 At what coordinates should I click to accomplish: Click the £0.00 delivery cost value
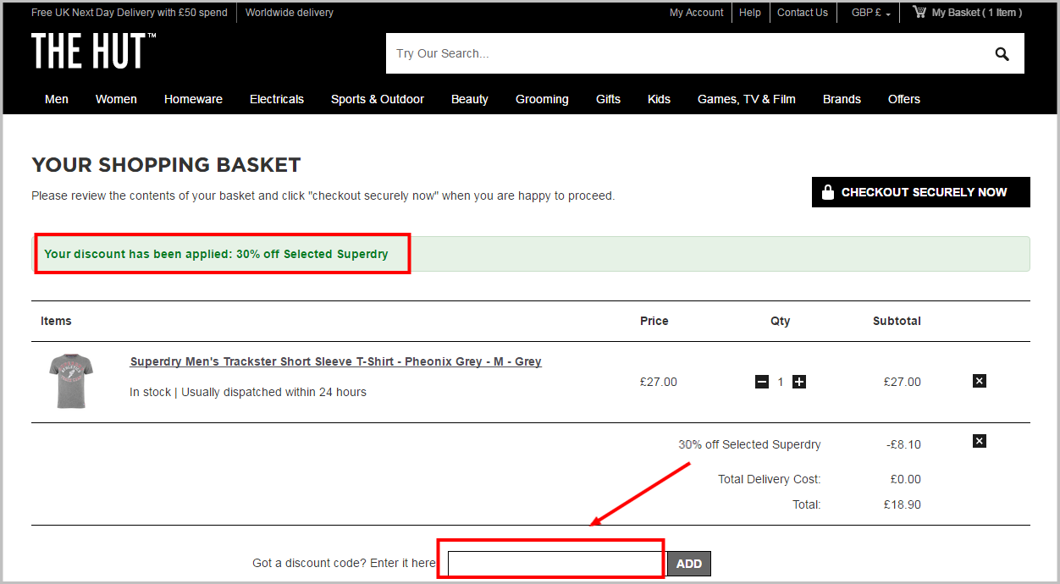click(906, 479)
